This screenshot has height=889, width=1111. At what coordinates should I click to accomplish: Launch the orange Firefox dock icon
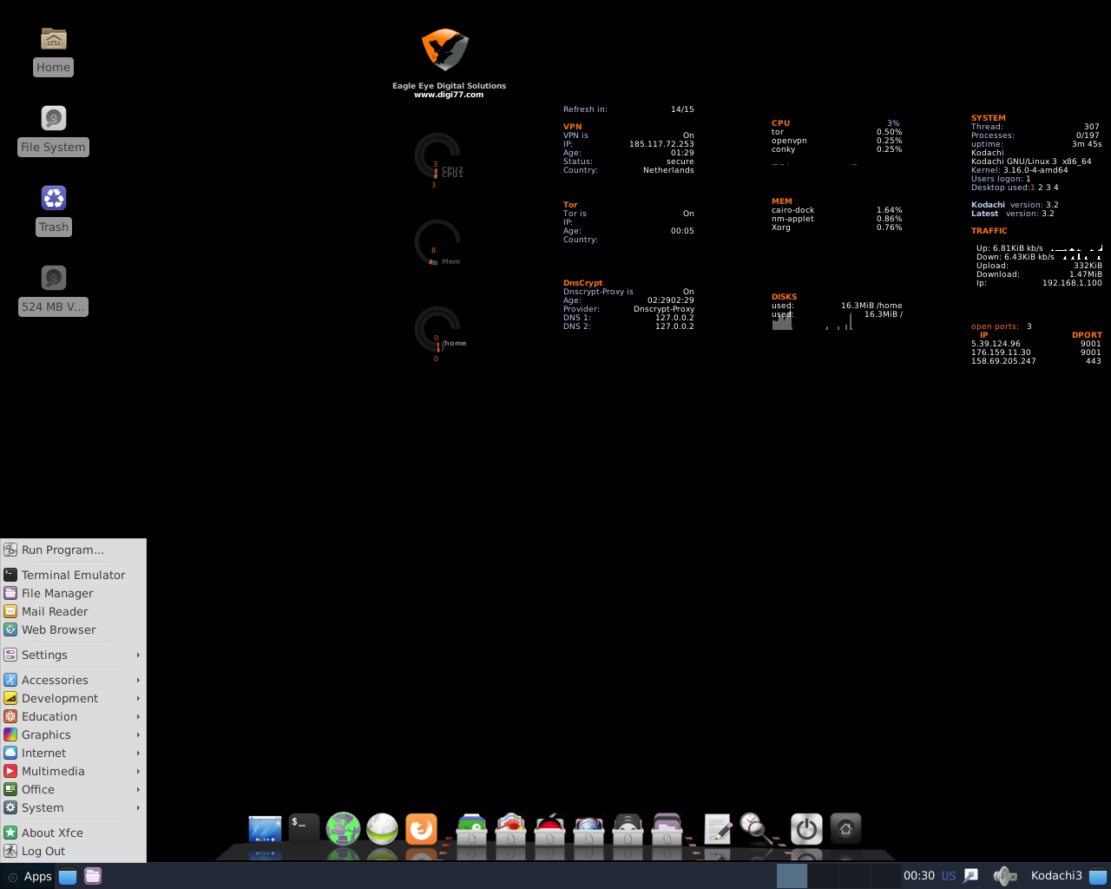tap(421, 829)
